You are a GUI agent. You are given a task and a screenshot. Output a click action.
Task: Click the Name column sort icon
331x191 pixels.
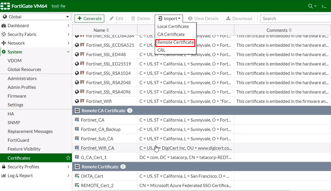(x=108, y=30)
